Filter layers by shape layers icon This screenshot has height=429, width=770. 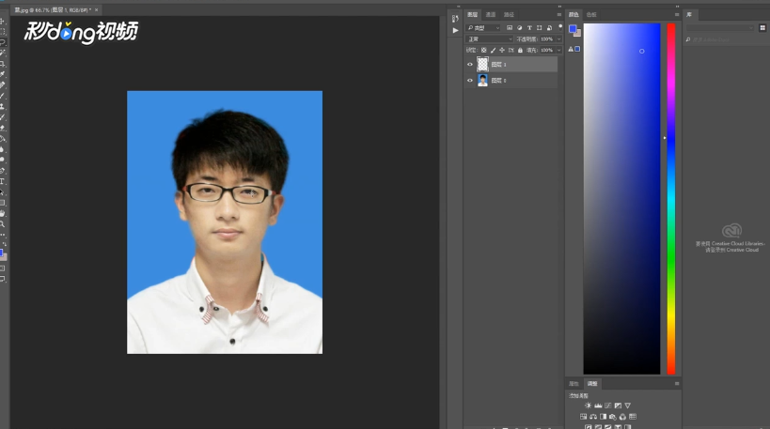point(540,28)
